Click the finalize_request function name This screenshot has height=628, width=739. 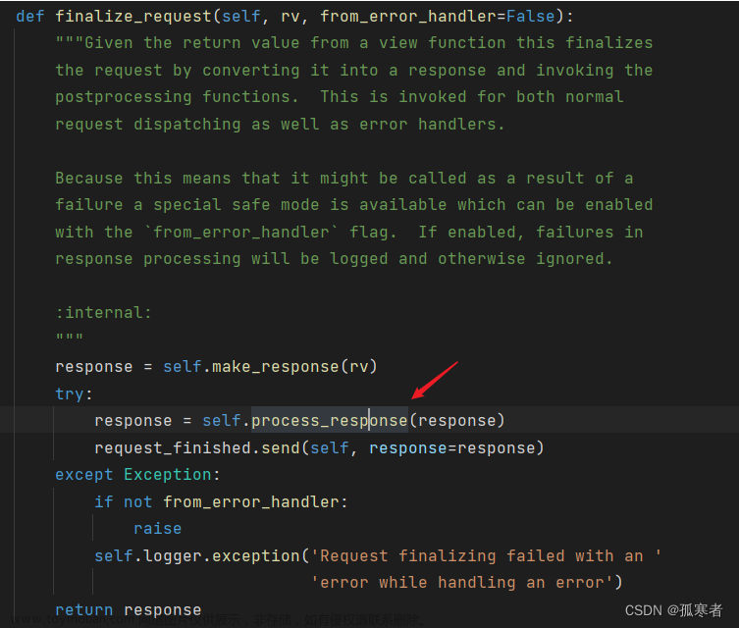click(133, 16)
